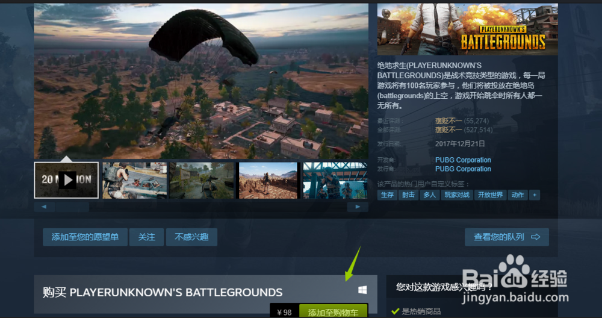Open 查看您的队列
Screen dimensions: 602x318
(507, 237)
